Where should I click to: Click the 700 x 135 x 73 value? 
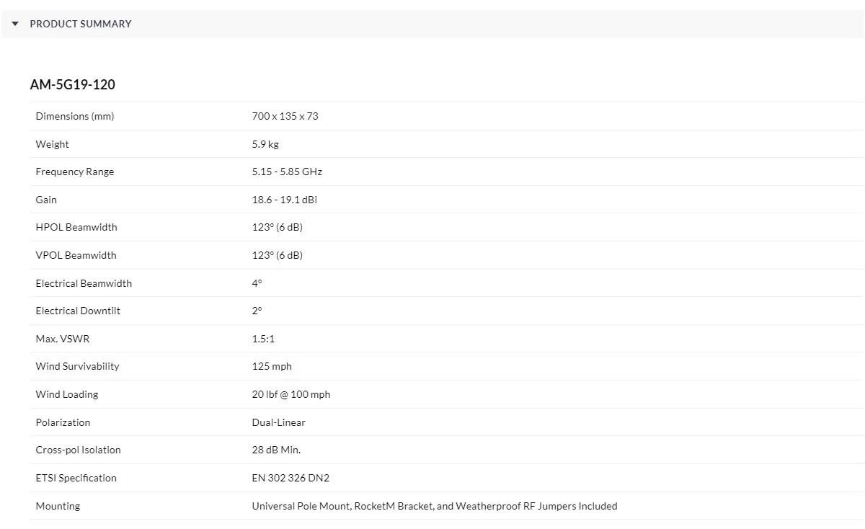tap(285, 116)
